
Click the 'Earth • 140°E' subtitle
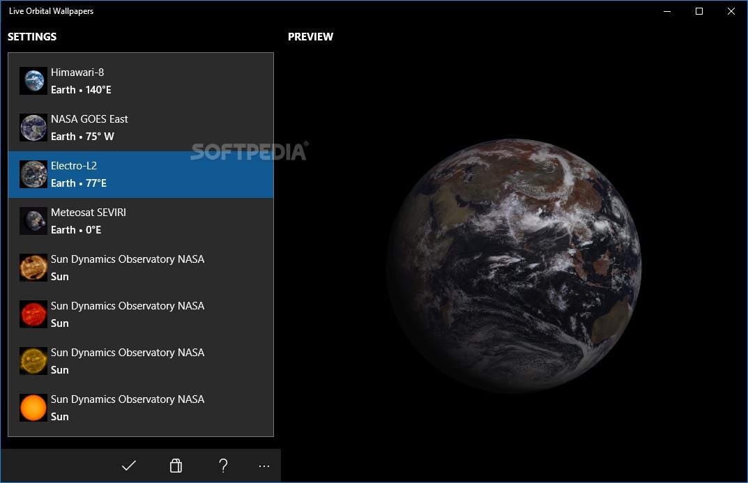pos(81,90)
